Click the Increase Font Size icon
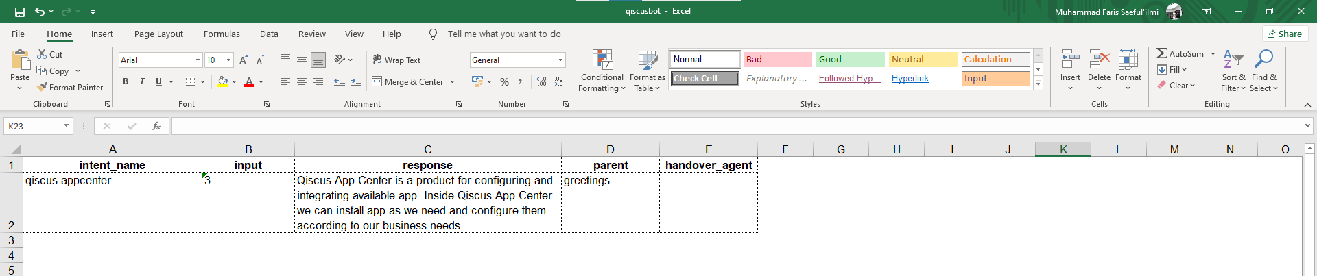This screenshot has height=276, width=1317. point(244,60)
